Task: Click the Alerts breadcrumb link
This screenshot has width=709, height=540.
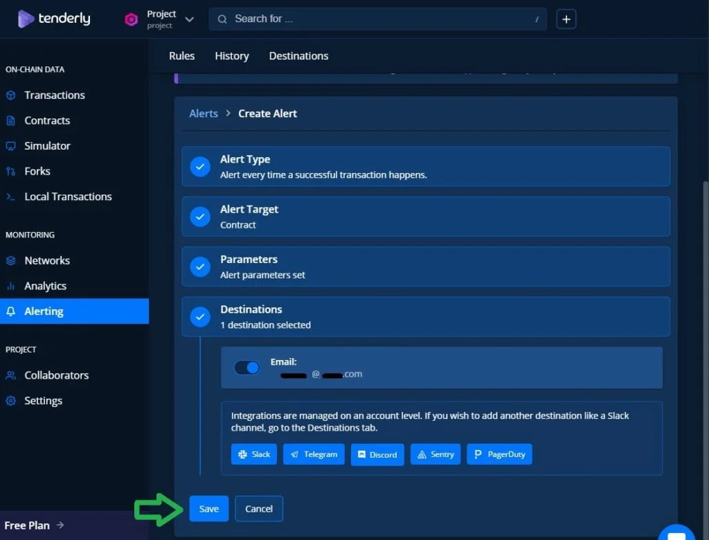Action: coord(204,114)
